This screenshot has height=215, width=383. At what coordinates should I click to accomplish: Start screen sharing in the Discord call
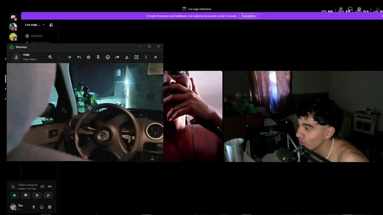click(26, 195)
